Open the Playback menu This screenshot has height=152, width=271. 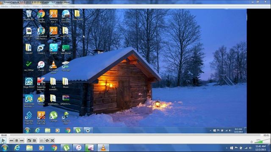15,6
